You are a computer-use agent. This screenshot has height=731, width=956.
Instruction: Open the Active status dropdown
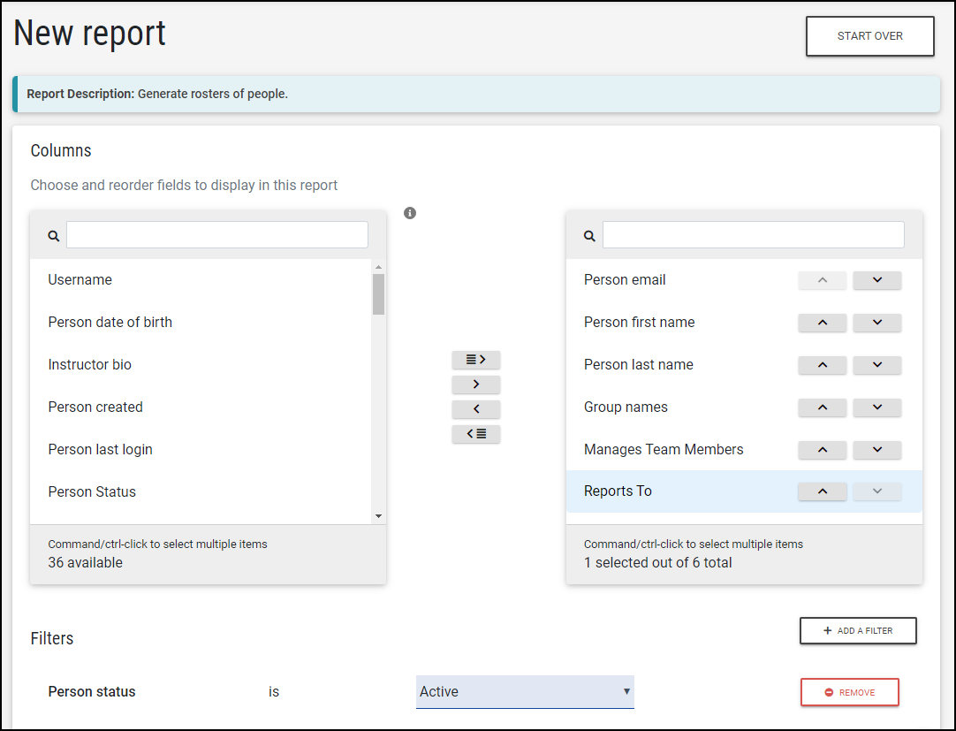[x=525, y=691]
